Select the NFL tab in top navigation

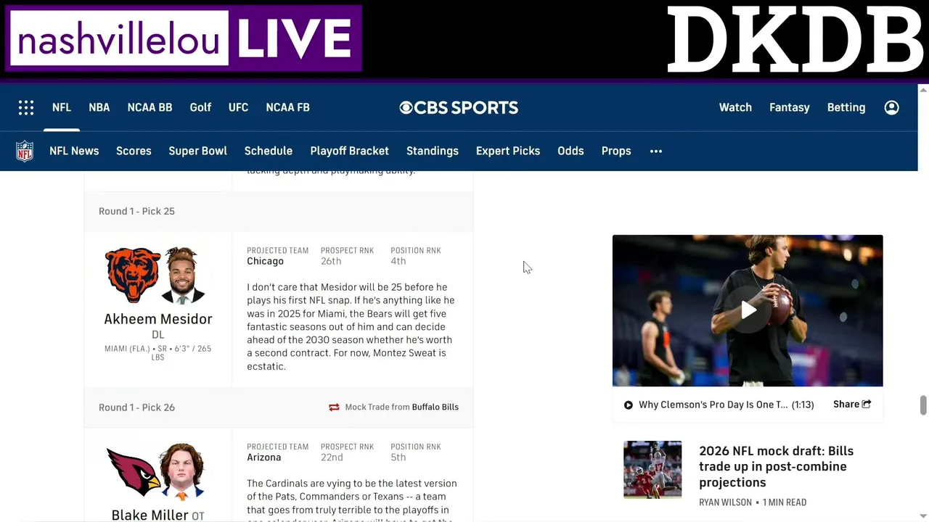(62, 107)
